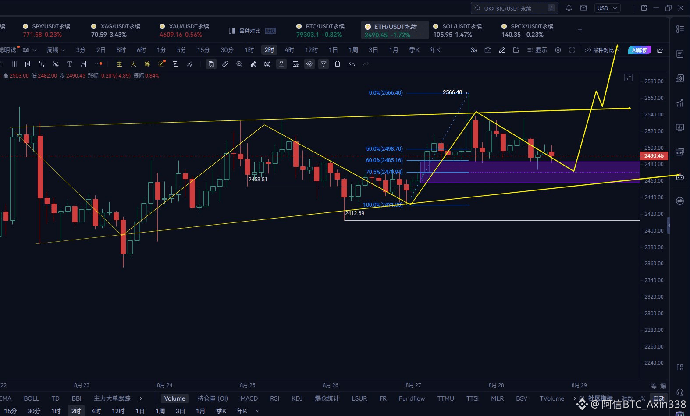Open the news notes sidebar icon
Image resolution: width=690 pixels, height=416 pixels.
pos(680,54)
